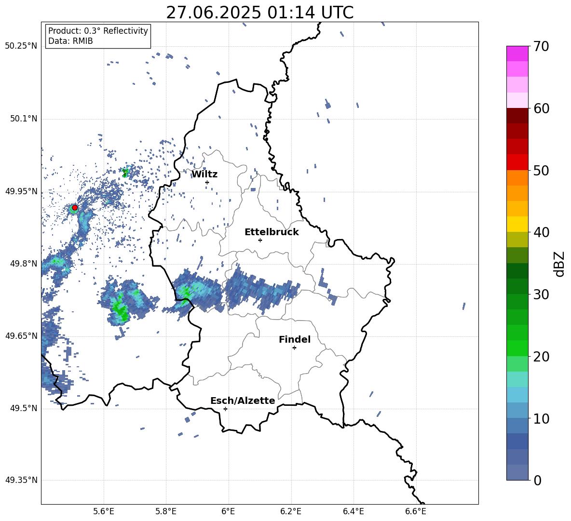Click the 5.8°E longitude label
571x521 pixels.
click(166, 511)
